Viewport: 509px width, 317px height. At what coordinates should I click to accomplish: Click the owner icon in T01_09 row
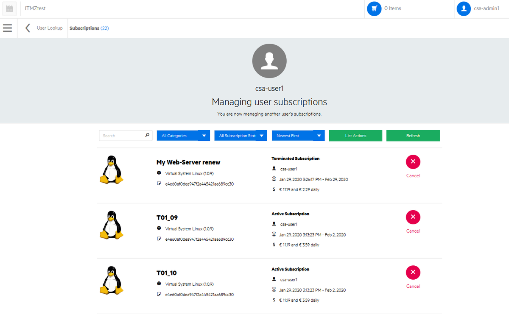click(274, 224)
